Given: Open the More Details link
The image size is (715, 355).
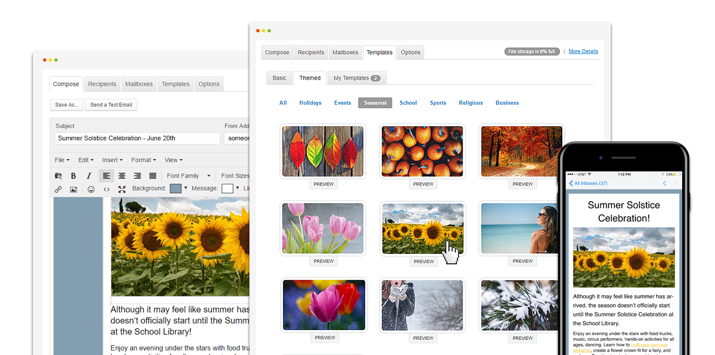Looking at the screenshot, I should point(583,51).
